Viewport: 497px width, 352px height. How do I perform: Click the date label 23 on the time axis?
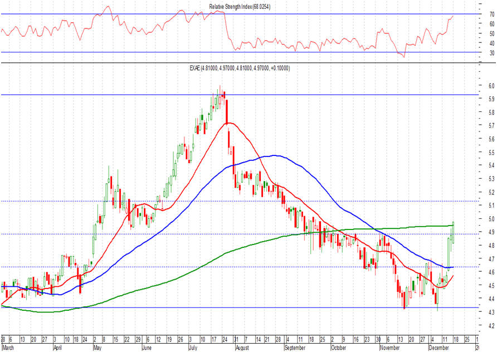coord(367,340)
